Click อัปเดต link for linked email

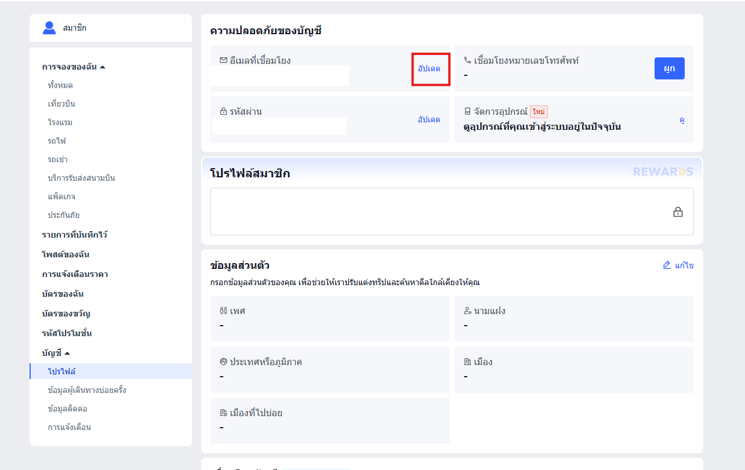click(429, 68)
